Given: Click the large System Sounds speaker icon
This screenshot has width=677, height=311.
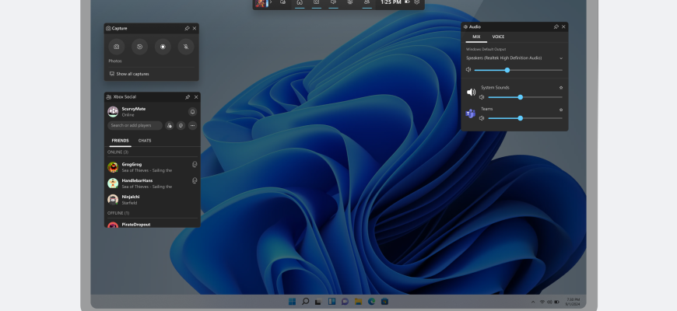Looking at the screenshot, I should coord(471,93).
